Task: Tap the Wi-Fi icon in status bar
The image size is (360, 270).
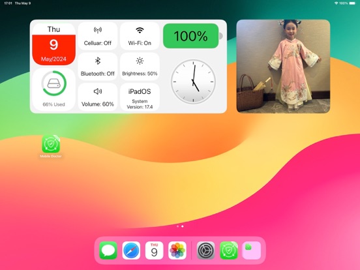Action: coord(337,3)
